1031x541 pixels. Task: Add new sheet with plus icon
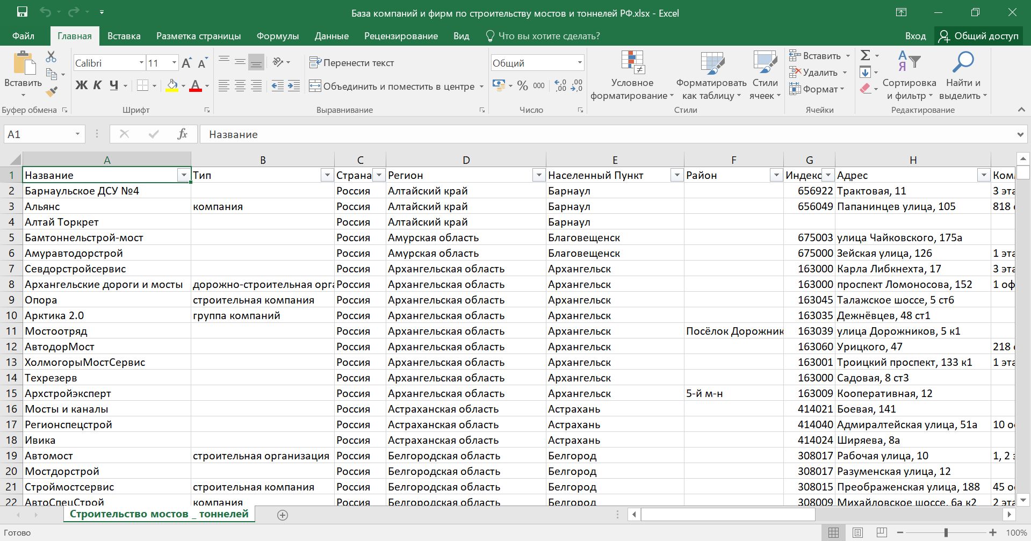(282, 515)
